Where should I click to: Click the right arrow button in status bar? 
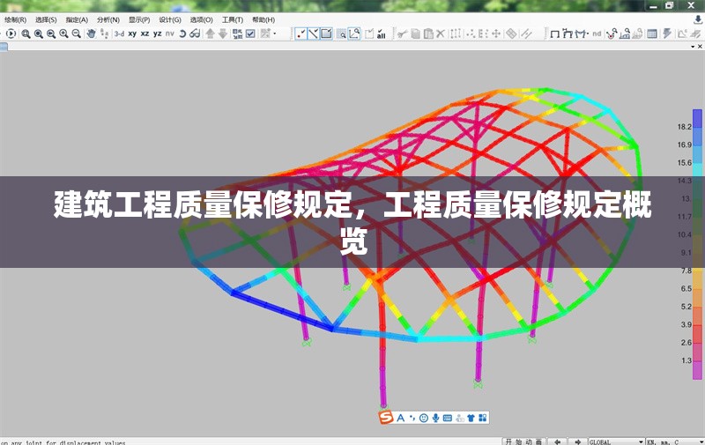pyautogui.click(x=578, y=441)
